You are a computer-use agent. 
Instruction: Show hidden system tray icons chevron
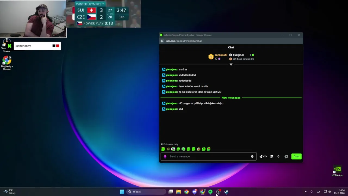306,192
